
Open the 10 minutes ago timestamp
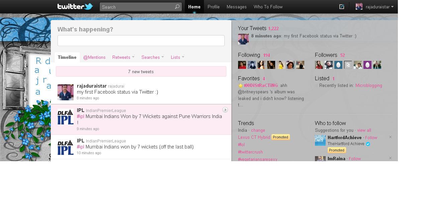(89, 153)
